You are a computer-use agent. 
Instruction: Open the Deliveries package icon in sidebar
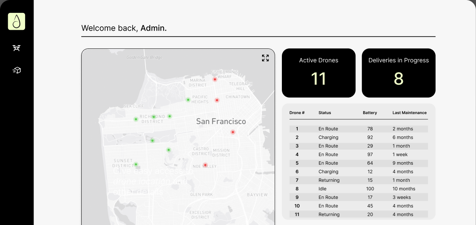click(x=17, y=70)
